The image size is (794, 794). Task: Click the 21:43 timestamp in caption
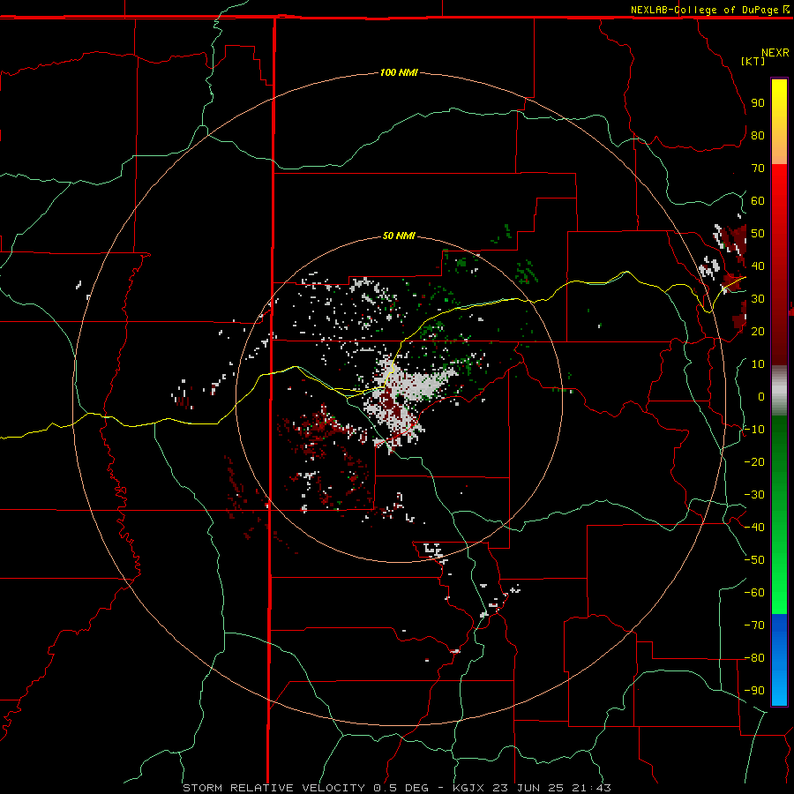[591, 788]
